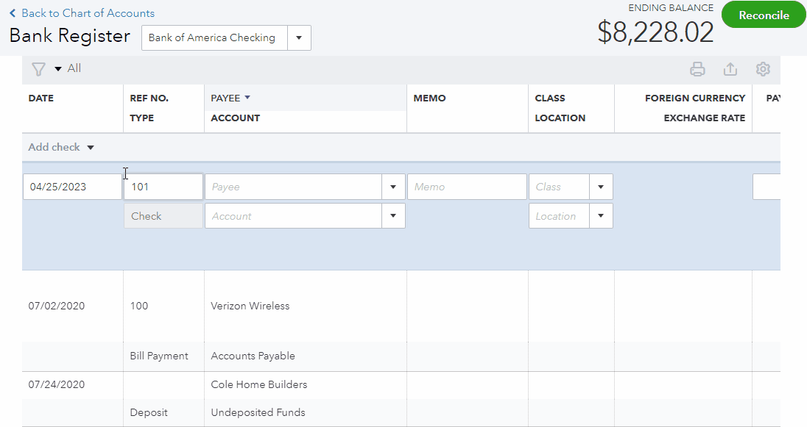807x427 pixels.
Task: Open the register settings gear icon
Action: [763, 68]
